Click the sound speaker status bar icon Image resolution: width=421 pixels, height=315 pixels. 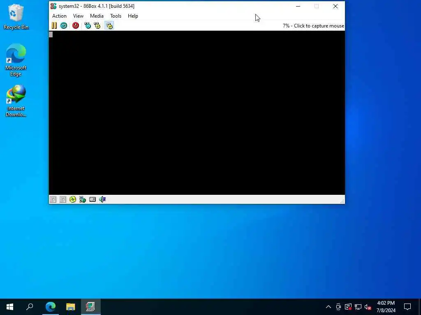pyautogui.click(x=102, y=199)
